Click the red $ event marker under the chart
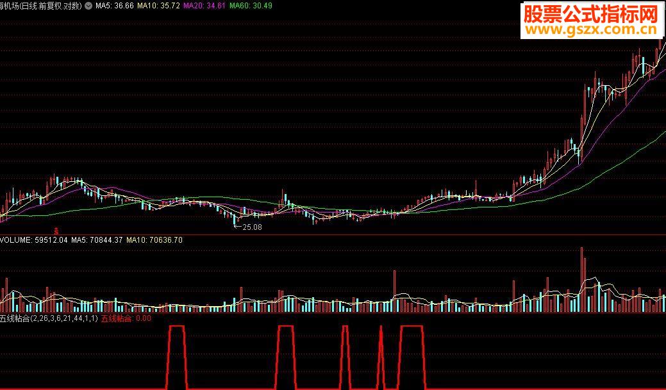 tap(56, 231)
